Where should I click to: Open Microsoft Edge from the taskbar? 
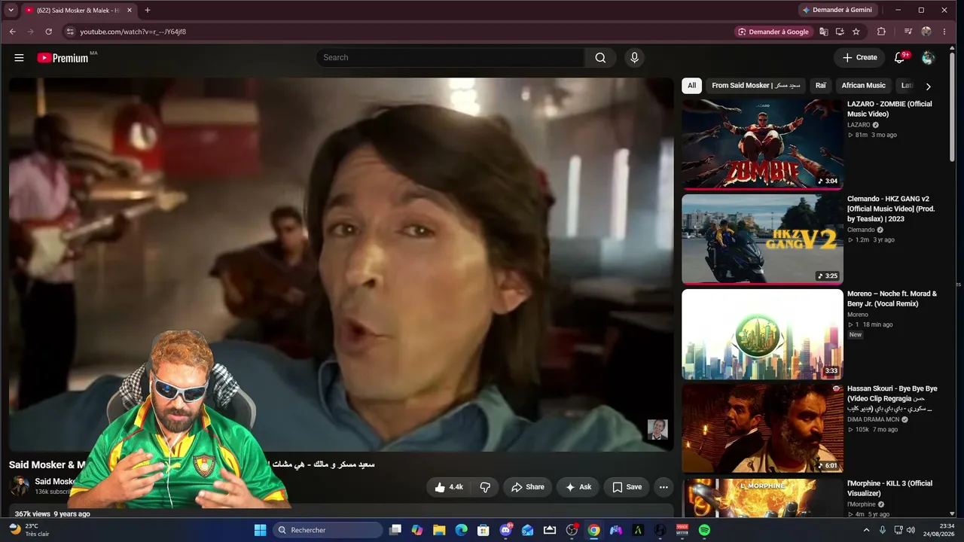tap(461, 530)
